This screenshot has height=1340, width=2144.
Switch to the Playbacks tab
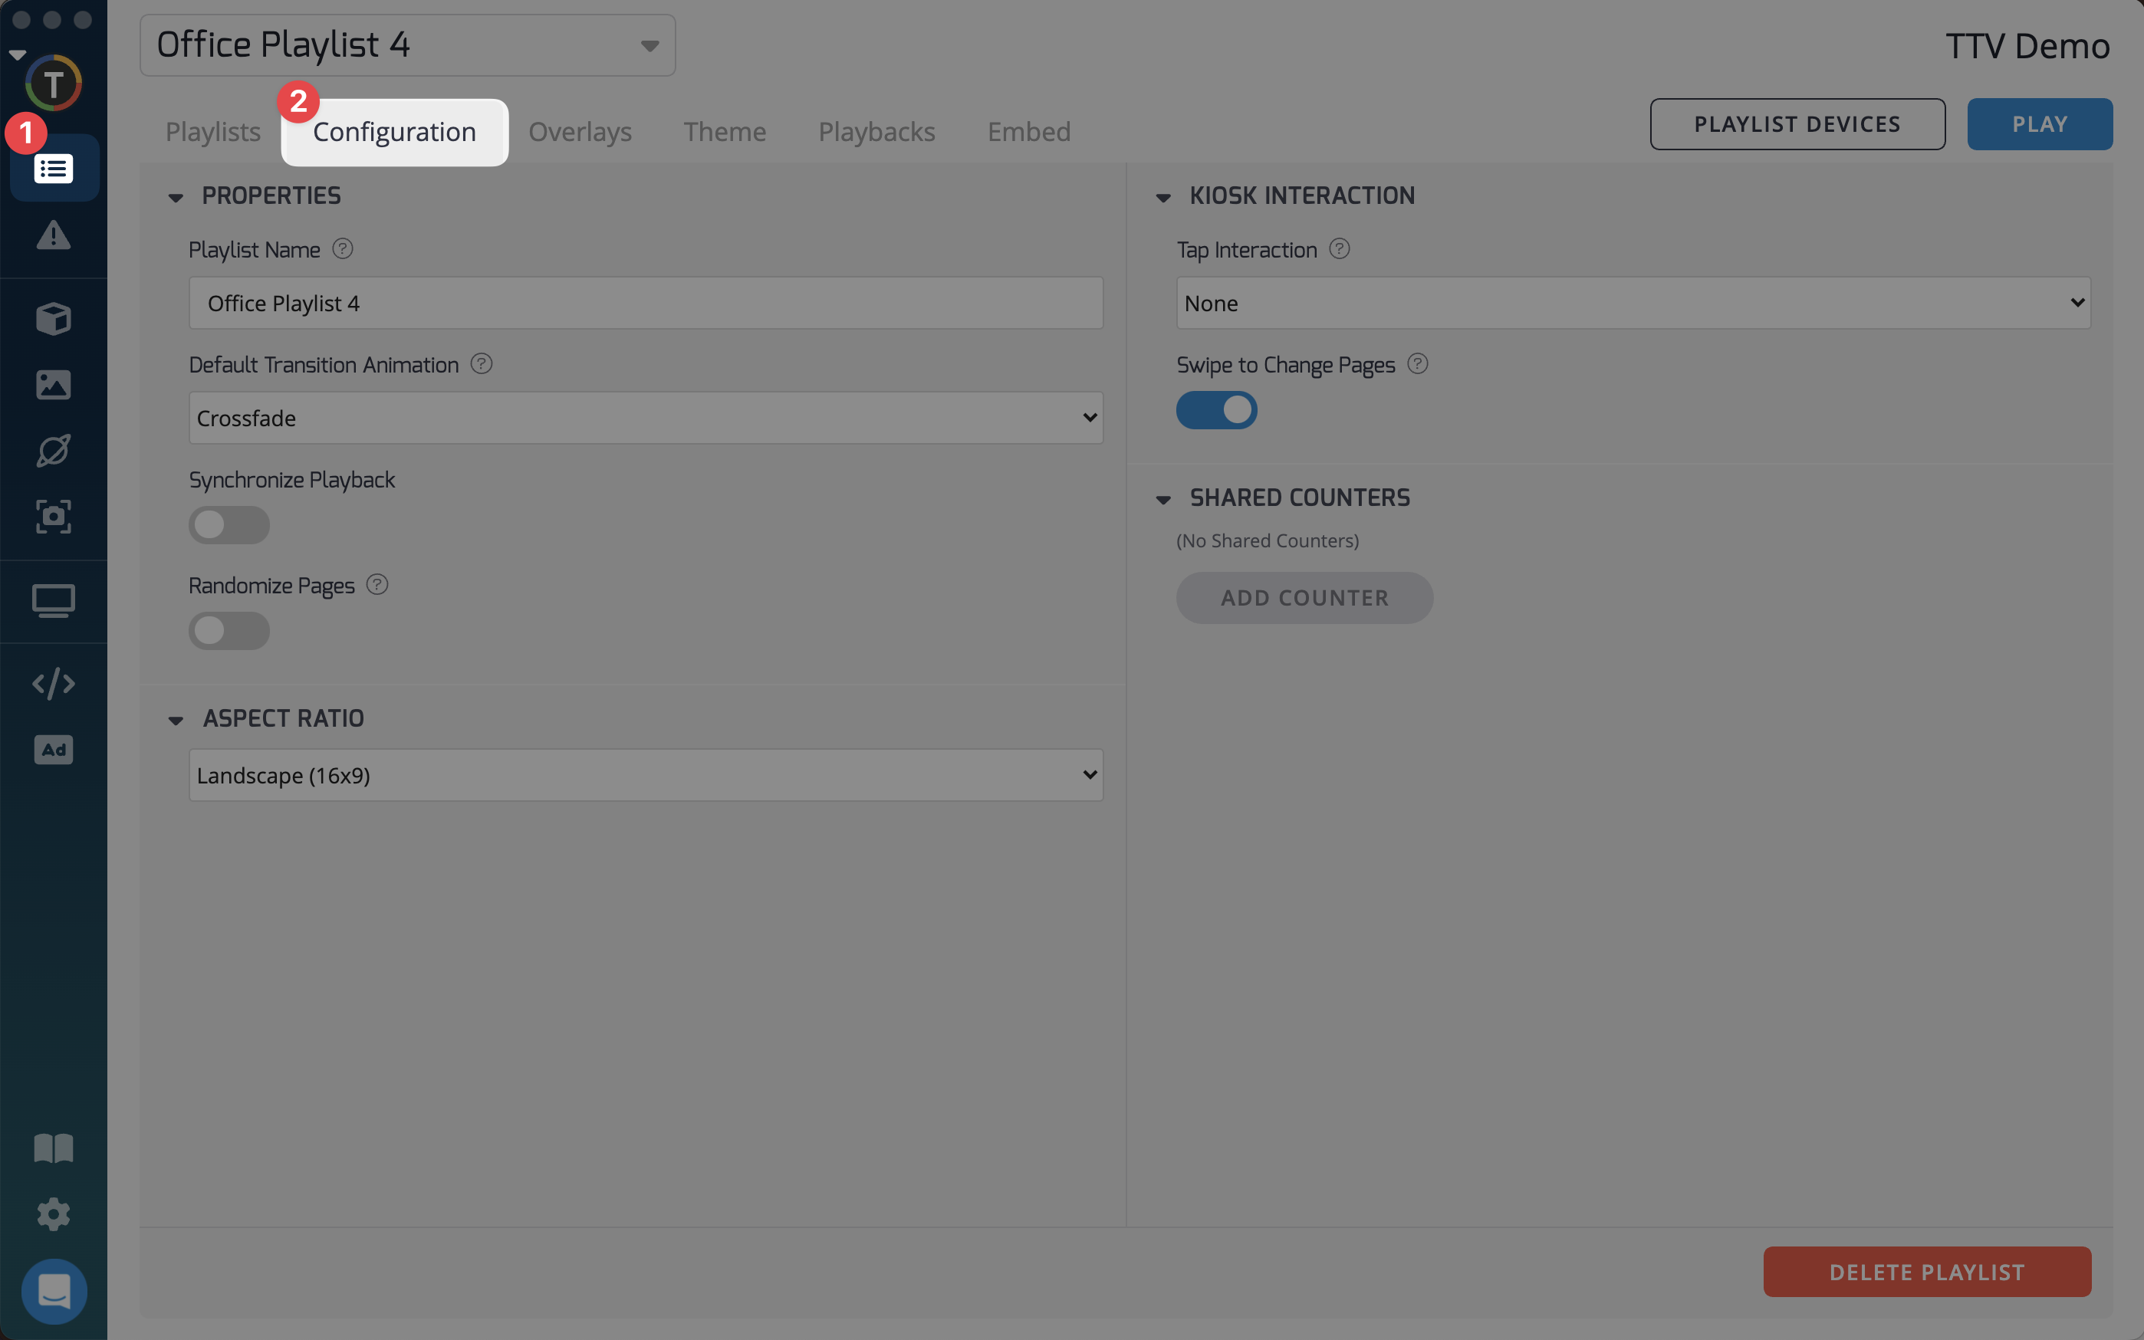click(876, 132)
